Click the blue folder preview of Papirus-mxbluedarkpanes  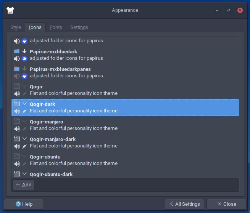(17, 69)
